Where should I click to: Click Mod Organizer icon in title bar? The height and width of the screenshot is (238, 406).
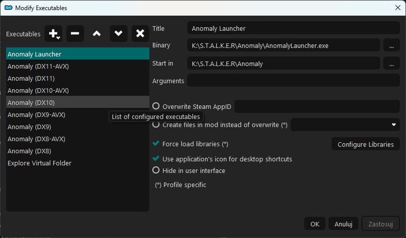[9, 8]
